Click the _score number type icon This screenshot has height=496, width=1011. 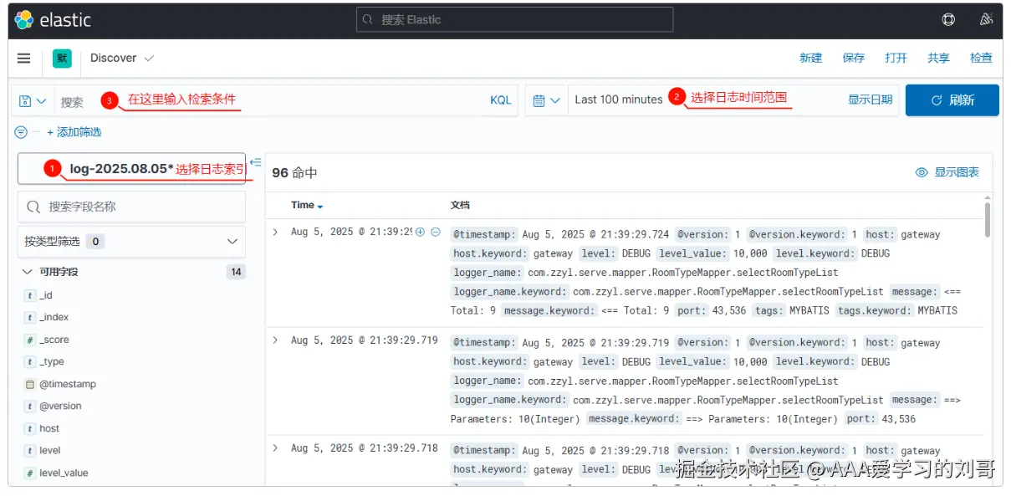coord(30,340)
